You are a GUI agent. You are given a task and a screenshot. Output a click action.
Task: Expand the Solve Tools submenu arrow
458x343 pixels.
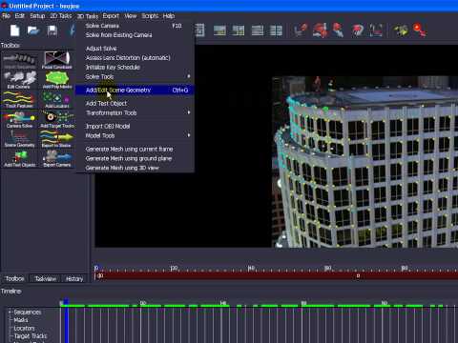189,76
